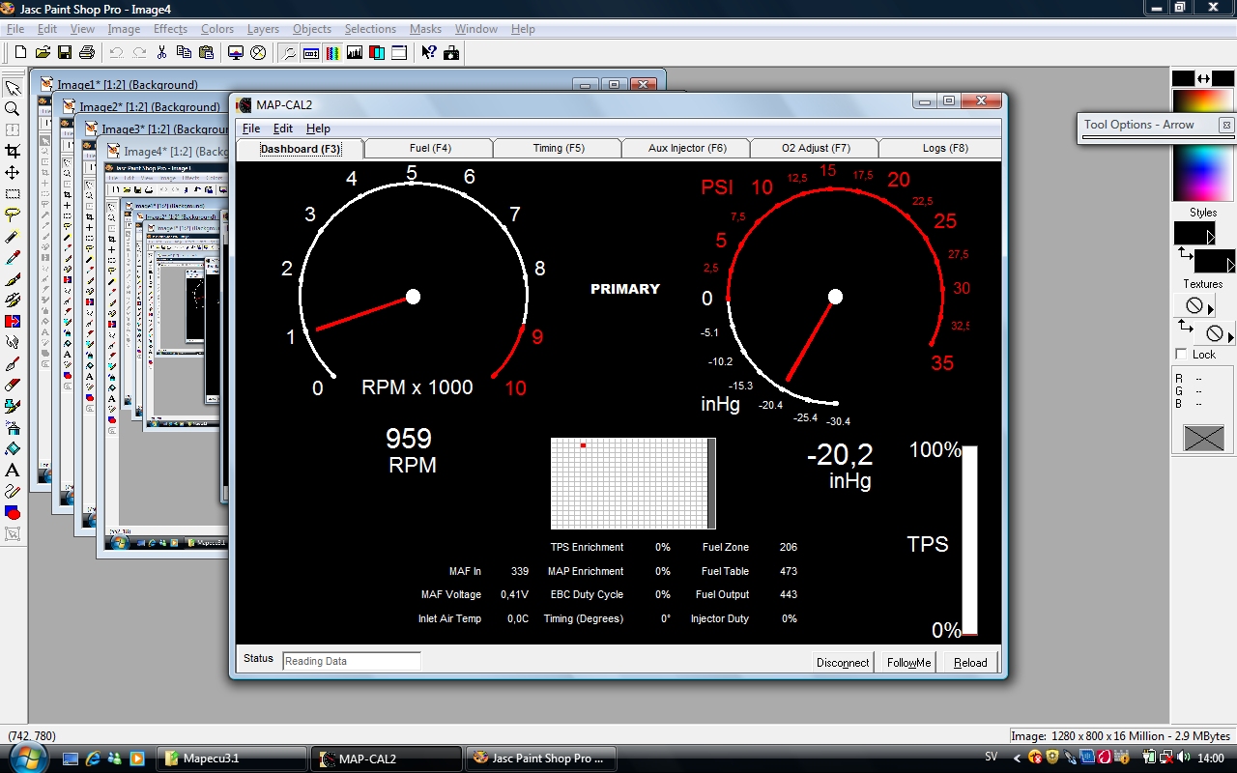The image size is (1237, 773).
Task: Open the Effects menu in Paint Shop Pro
Action: (x=170, y=29)
